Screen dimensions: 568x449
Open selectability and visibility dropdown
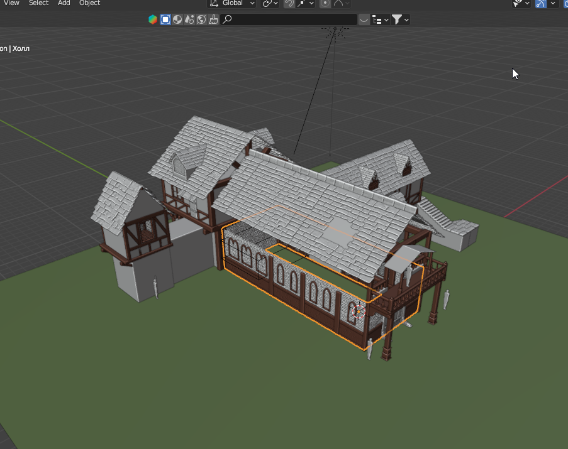coord(521,3)
